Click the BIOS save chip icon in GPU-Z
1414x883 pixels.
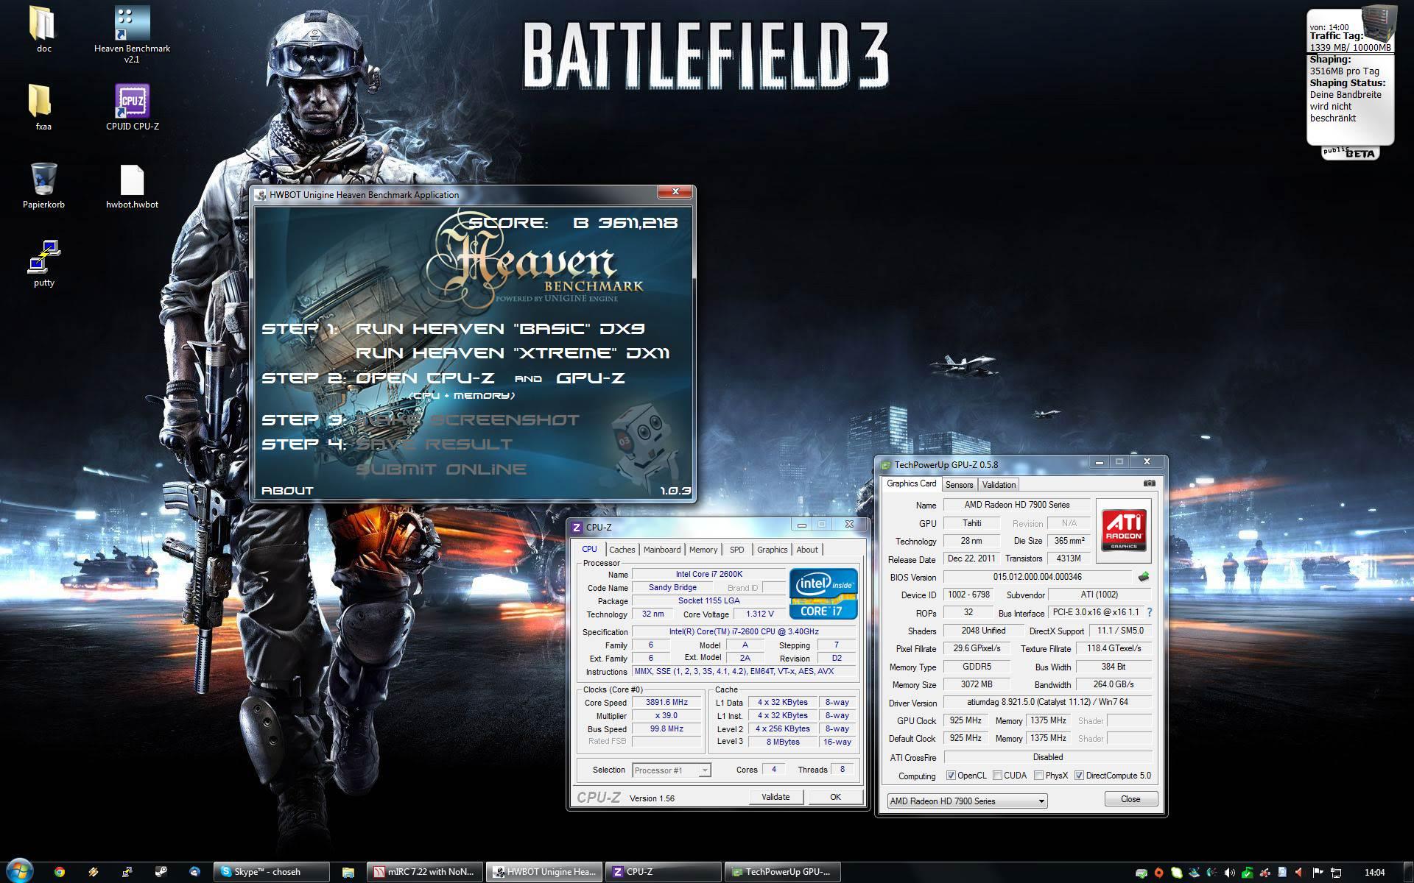point(1143,576)
